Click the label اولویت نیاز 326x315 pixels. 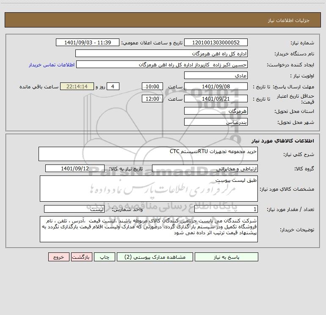click(x=302, y=76)
